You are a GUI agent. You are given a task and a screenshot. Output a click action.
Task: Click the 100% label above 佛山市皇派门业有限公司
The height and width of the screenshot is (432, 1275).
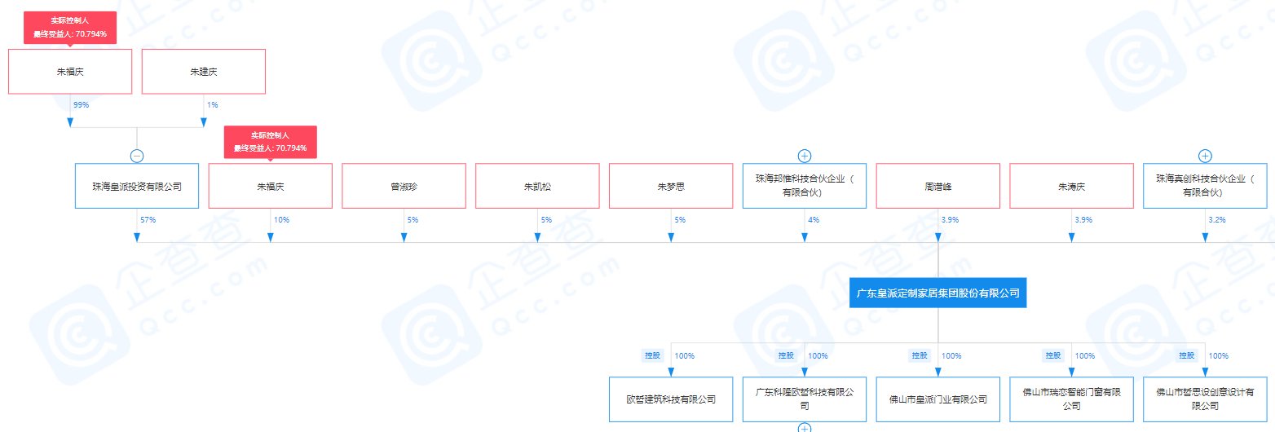[952, 356]
